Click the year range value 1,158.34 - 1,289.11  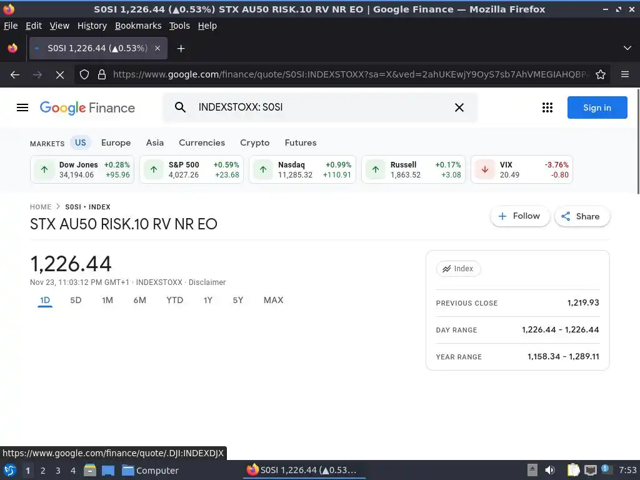563,357
